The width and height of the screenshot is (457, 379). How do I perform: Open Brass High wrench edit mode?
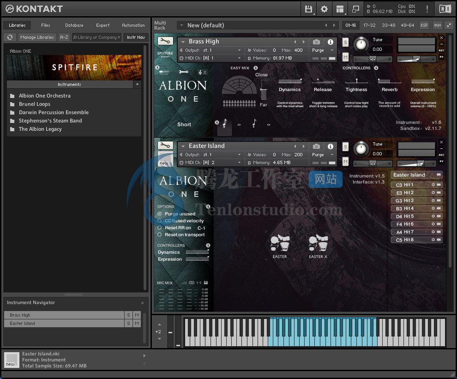coord(165,41)
